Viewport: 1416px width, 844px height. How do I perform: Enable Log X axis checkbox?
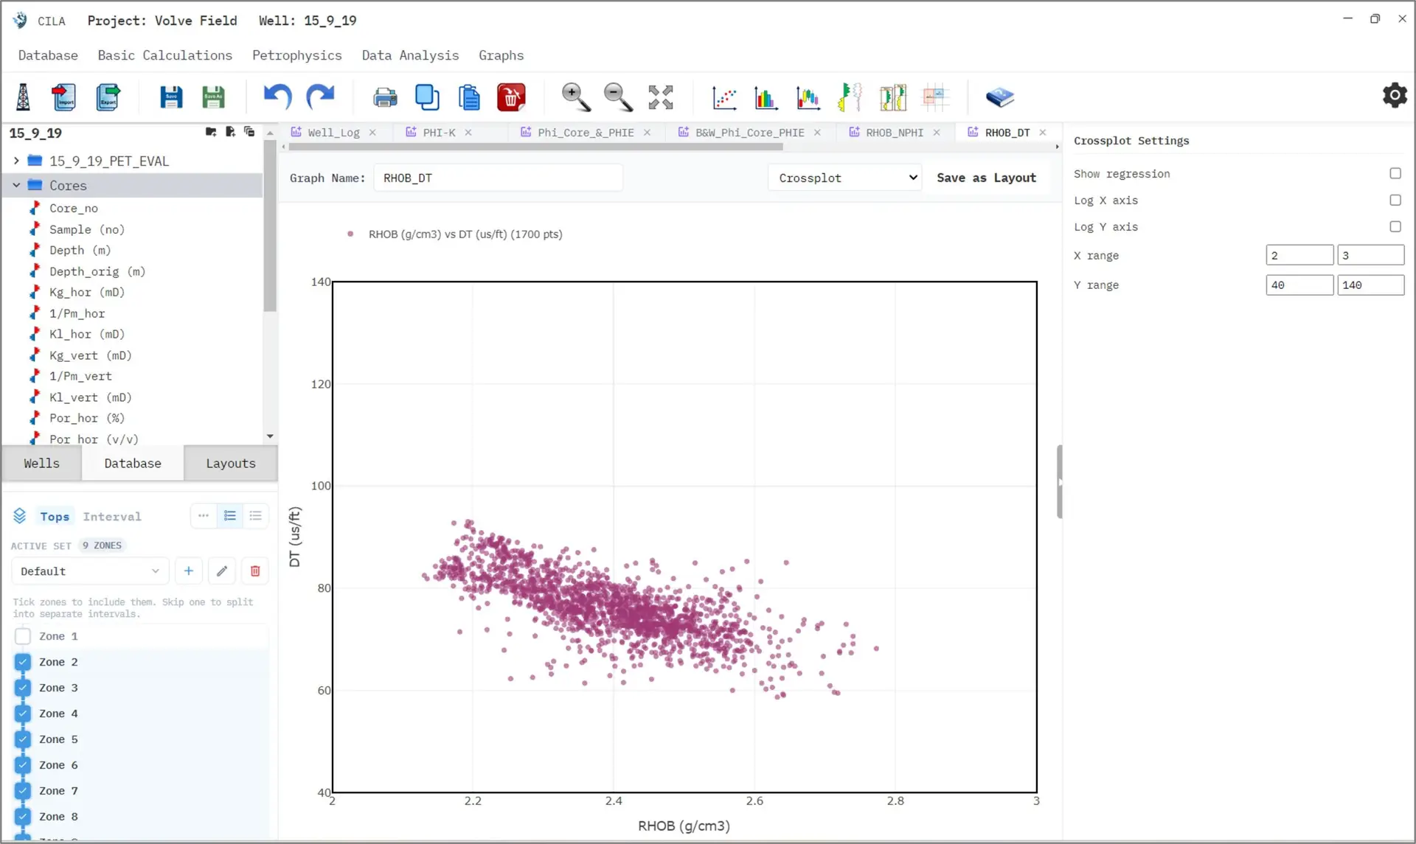point(1395,200)
